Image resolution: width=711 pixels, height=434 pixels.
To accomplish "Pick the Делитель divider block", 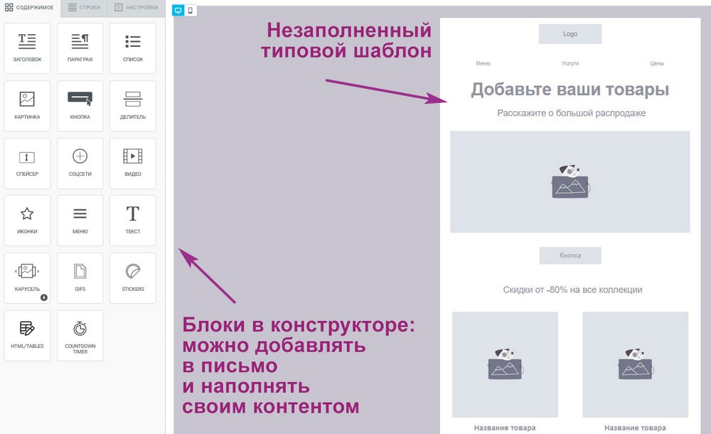I will 133,106.
